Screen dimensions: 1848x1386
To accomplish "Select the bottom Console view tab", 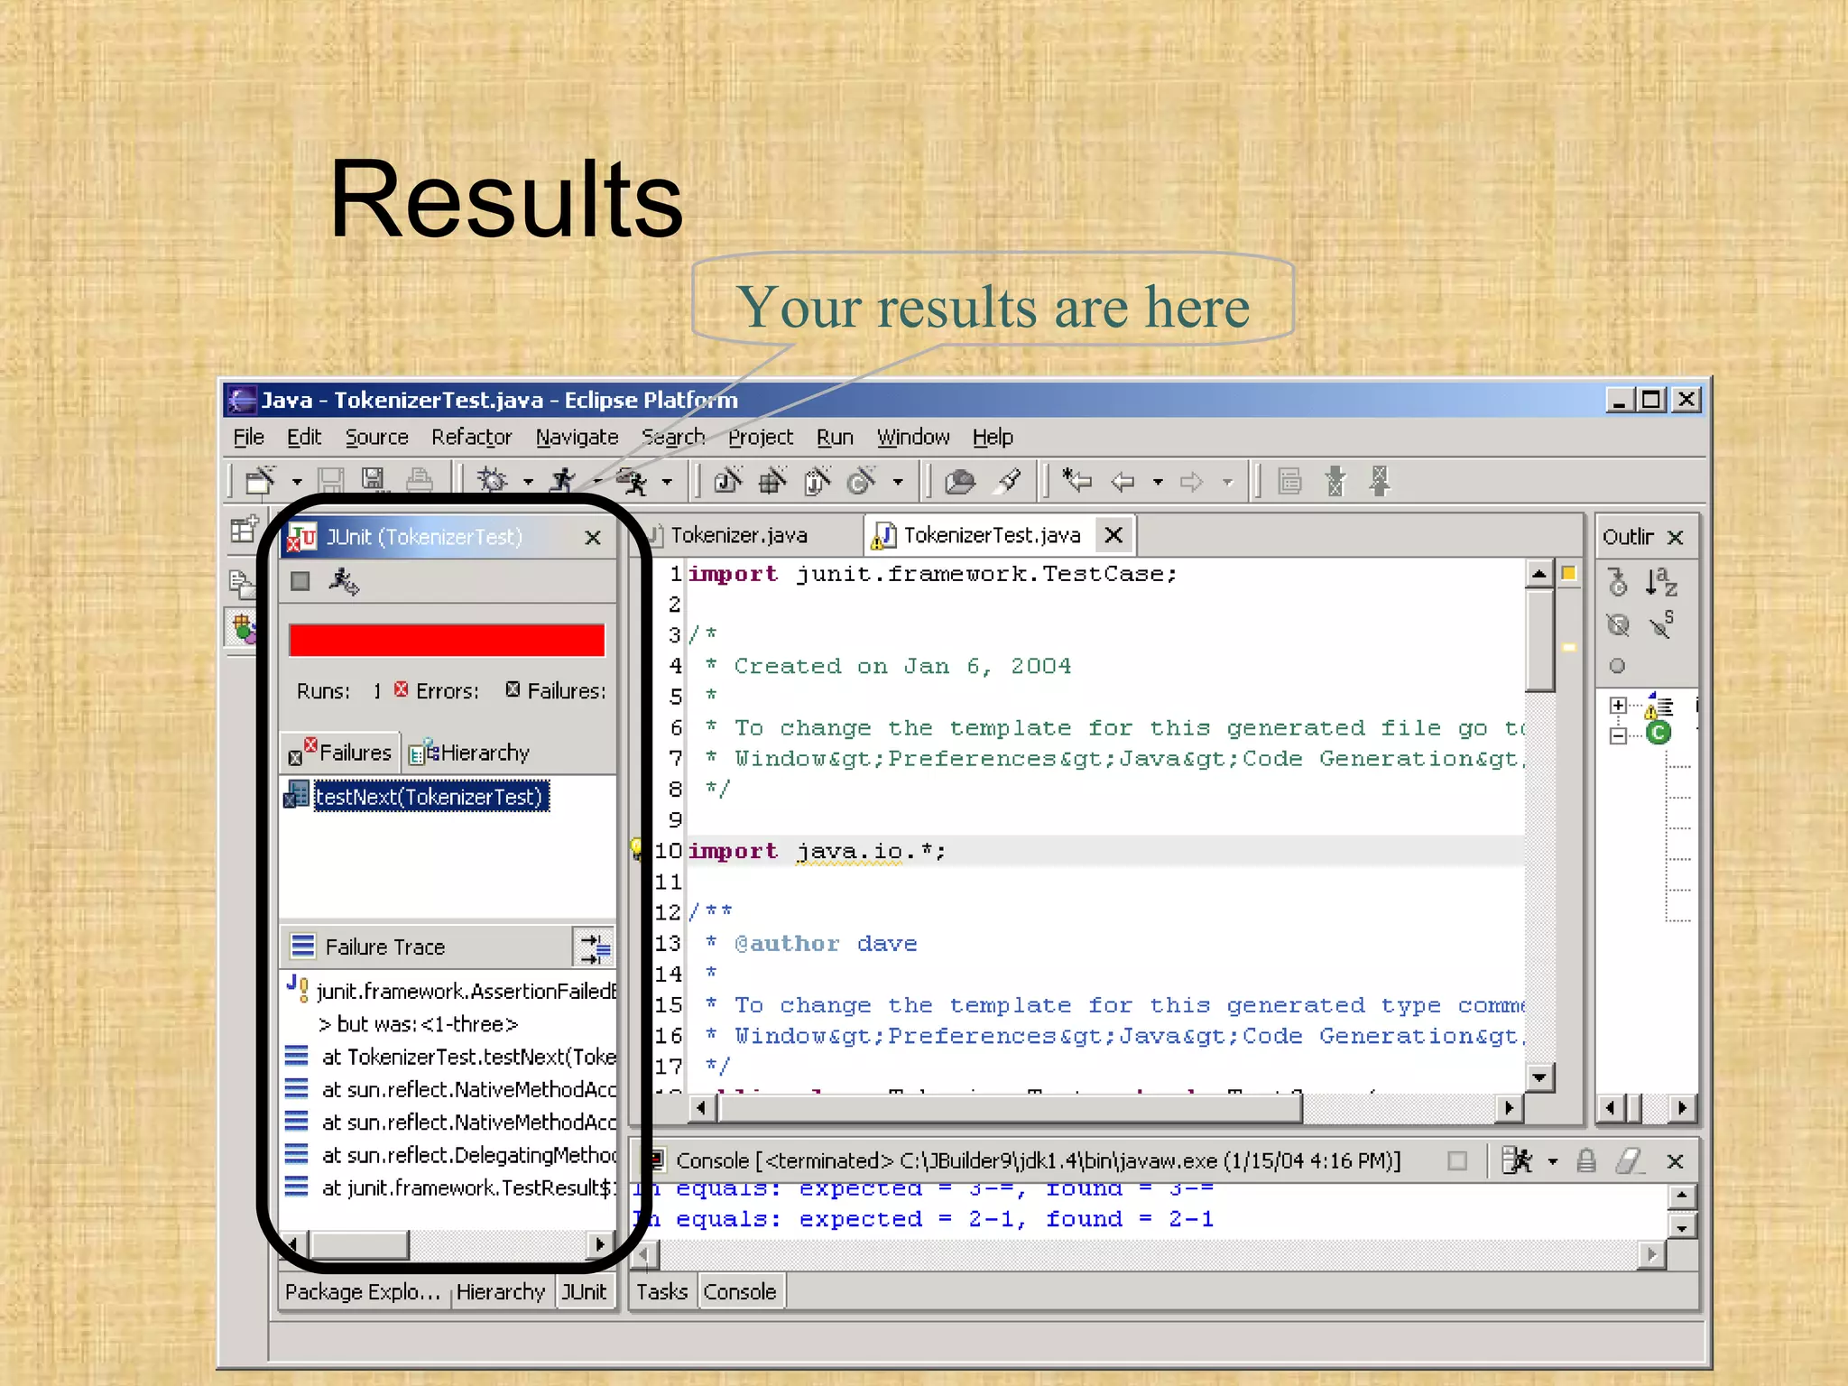I will point(740,1292).
